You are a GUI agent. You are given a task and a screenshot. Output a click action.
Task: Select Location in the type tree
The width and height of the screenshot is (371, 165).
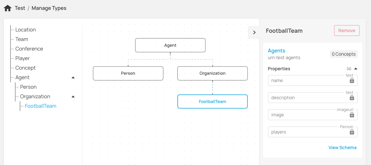(25, 30)
